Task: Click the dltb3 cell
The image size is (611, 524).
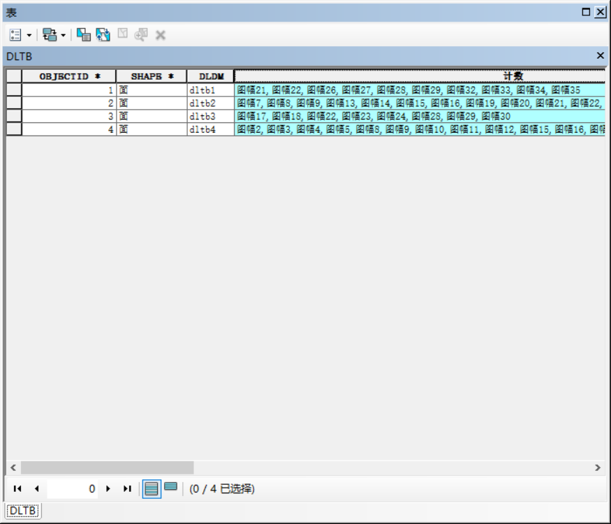Action: [211, 116]
